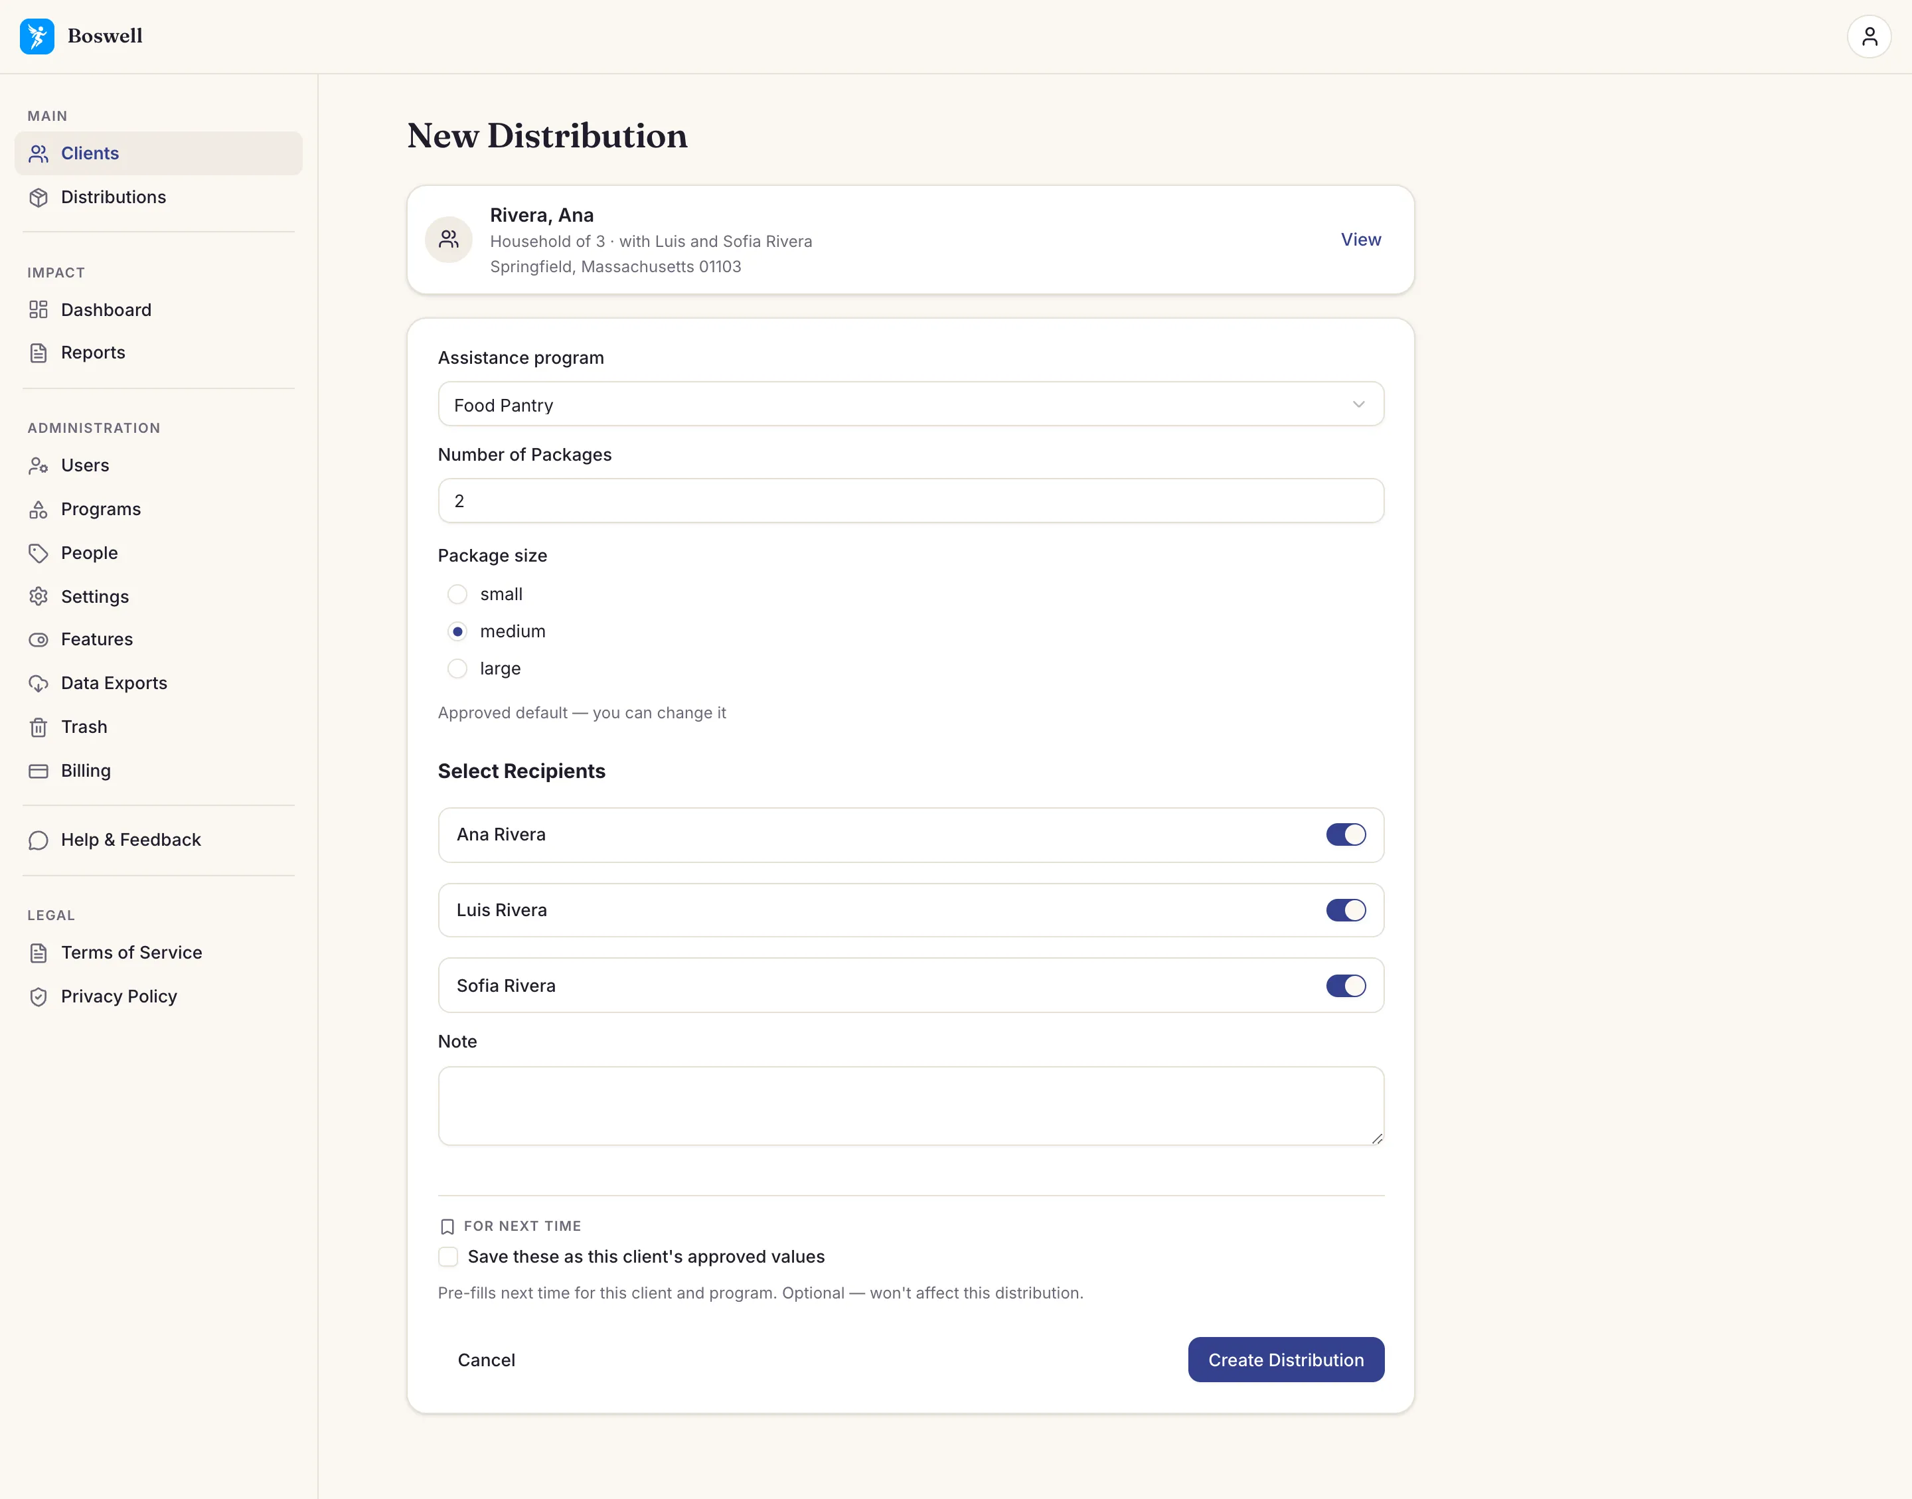
Task: Select the small package size
Action: point(457,595)
